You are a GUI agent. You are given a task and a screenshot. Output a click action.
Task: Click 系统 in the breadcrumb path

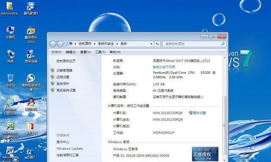point(124,44)
